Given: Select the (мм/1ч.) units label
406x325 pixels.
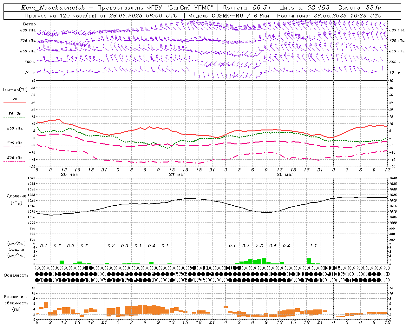Looking at the screenshot, I should point(16,255).
